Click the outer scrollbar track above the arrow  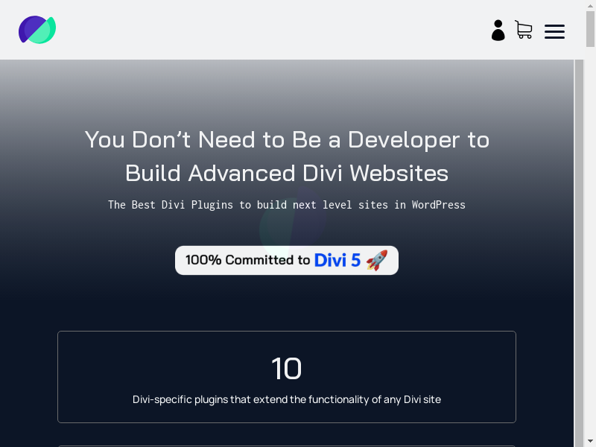(590, 298)
